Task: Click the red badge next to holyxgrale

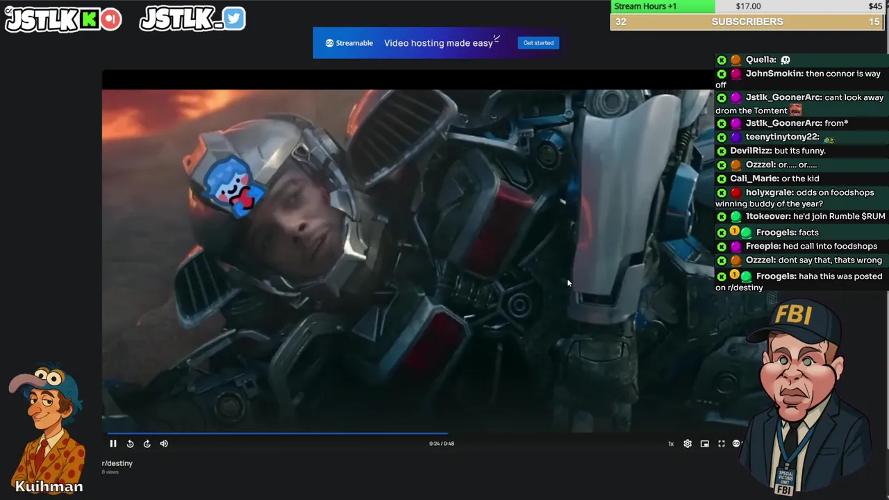Action: click(736, 193)
